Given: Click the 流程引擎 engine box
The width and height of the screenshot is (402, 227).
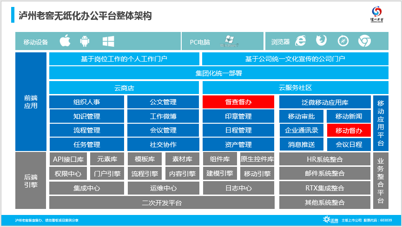Looking at the screenshot, I should tap(144, 174).
